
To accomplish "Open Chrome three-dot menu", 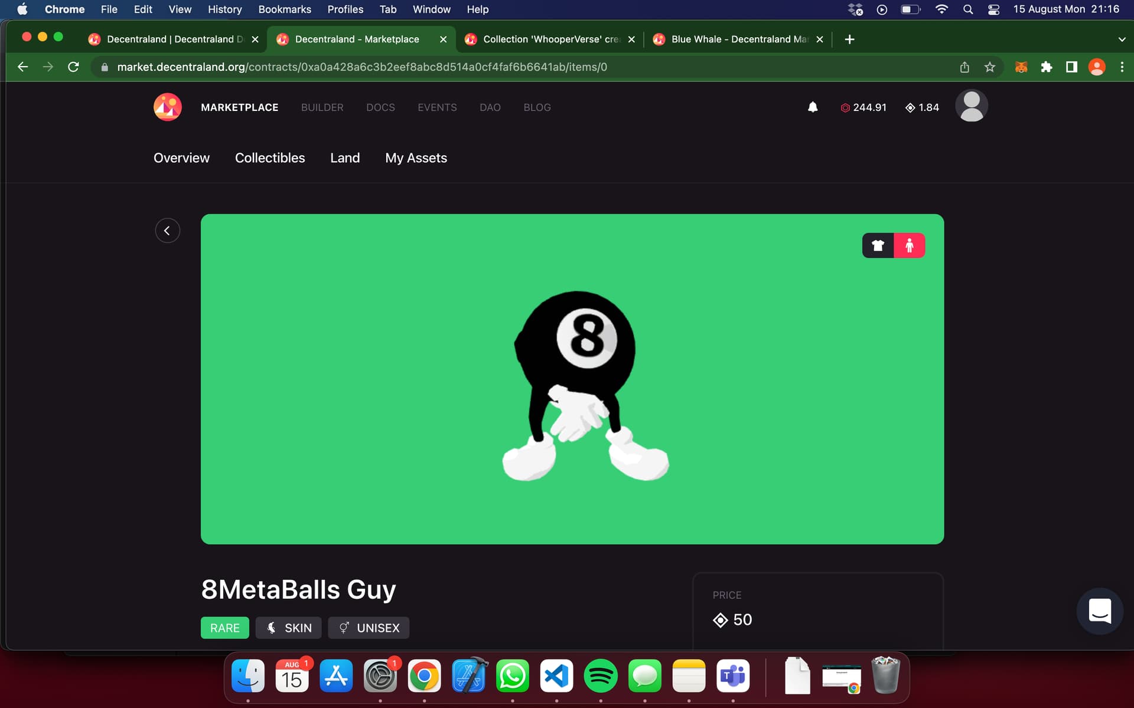I will tap(1122, 67).
